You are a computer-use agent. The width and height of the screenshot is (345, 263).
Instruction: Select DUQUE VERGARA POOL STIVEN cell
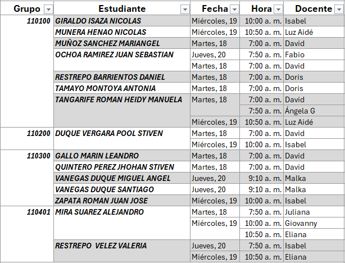[109, 133]
